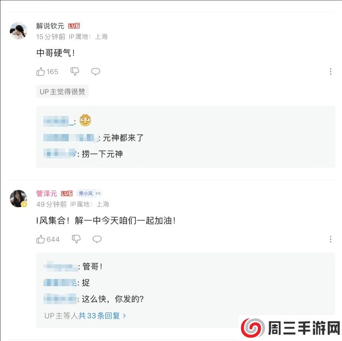Click the emoji sticker reply
342x341 pixels.
(x=85, y=121)
